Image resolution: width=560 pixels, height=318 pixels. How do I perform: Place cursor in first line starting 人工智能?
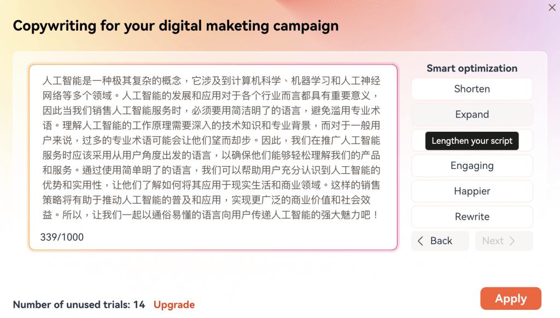(x=211, y=81)
